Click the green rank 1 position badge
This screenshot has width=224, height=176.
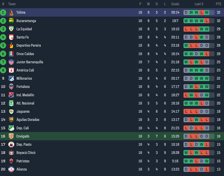tap(3, 12)
